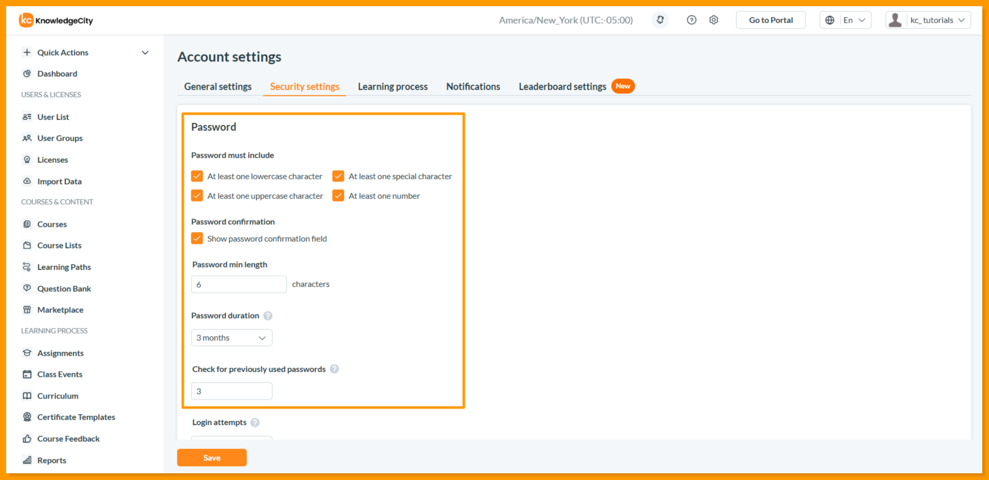Switch to General settings tab

218,87
